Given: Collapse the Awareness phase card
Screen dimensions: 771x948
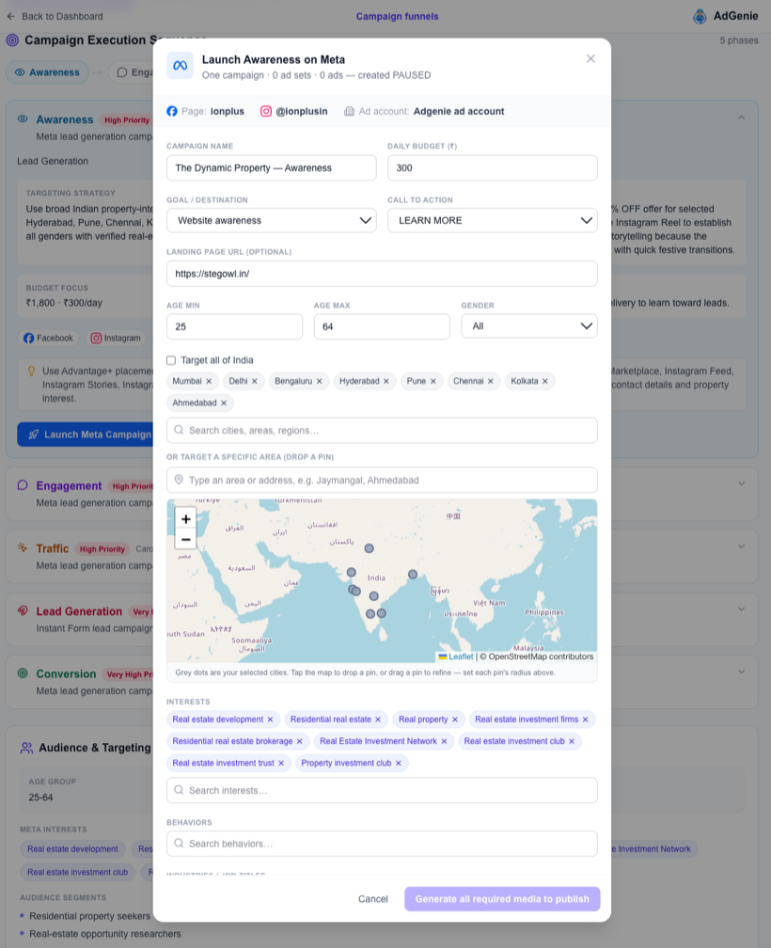Looking at the screenshot, I should (x=742, y=118).
